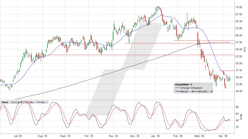This screenshot has width=248, height=139.
Task: Click the settings icon next to KGX@SMART
Action: point(191,84)
